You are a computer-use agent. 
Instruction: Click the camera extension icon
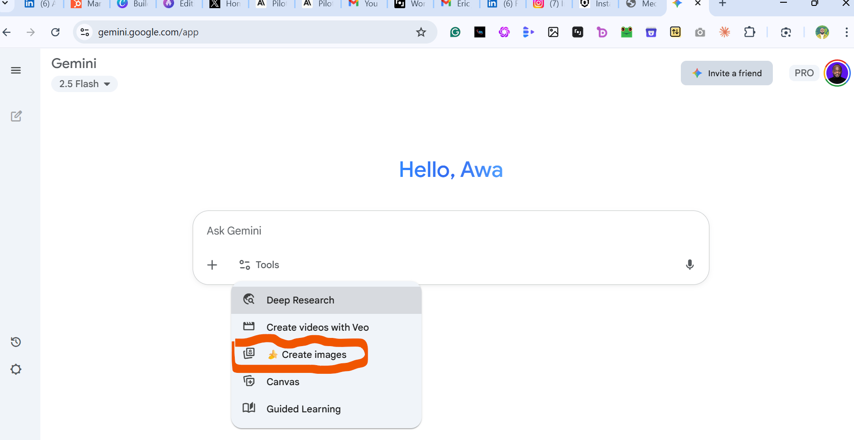[x=700, y=32]
